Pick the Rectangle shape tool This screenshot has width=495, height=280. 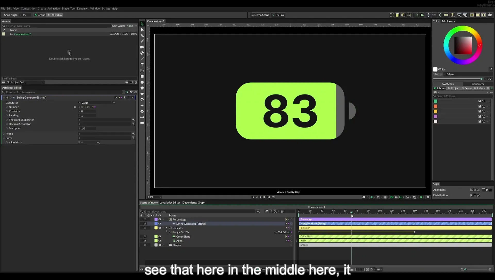click(142, 76)
